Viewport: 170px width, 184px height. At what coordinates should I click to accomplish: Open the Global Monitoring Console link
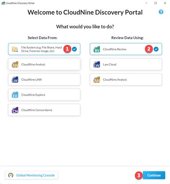tap(36, 175)
